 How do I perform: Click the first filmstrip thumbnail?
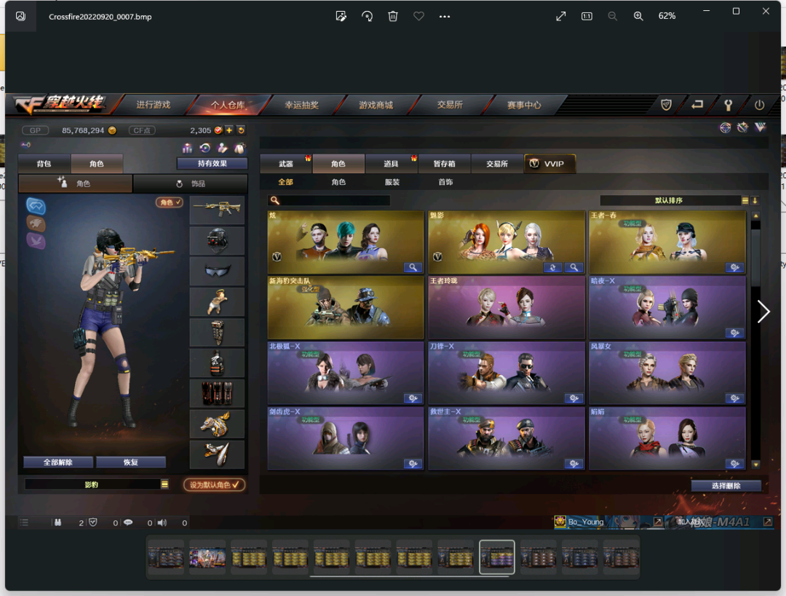(166, 557)
